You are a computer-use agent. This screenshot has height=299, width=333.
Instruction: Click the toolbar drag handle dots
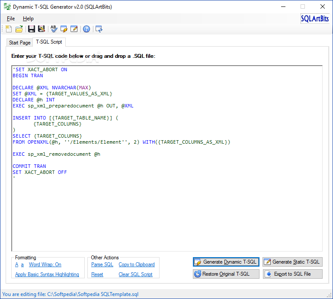[3, 29]
